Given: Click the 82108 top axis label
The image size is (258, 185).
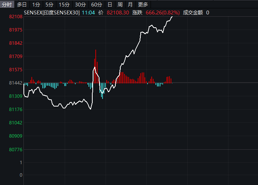Looking at the screenshot, I should click(16, 17).
